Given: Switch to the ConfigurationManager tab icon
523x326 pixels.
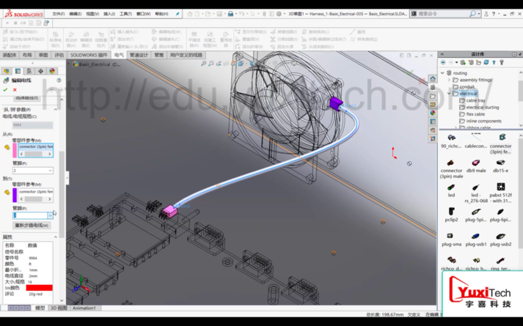Looking at the screenshot, I should (x=29, y=71).
